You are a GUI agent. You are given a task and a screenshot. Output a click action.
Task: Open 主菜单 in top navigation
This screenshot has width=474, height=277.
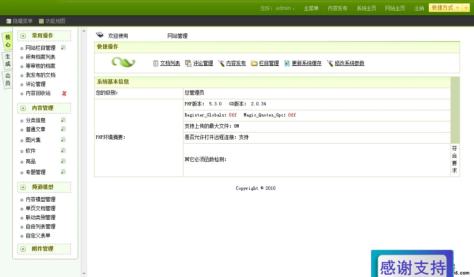[x=311, y=8]
